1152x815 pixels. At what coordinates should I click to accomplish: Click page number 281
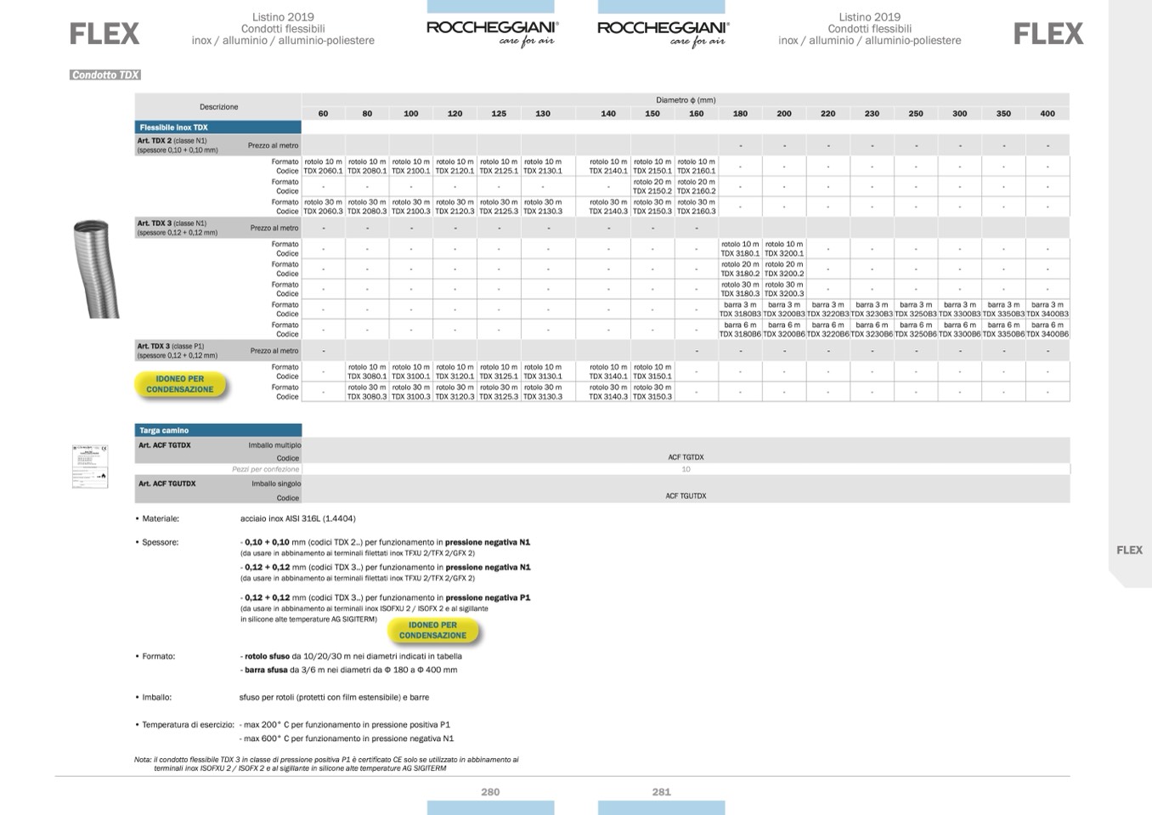661,791
